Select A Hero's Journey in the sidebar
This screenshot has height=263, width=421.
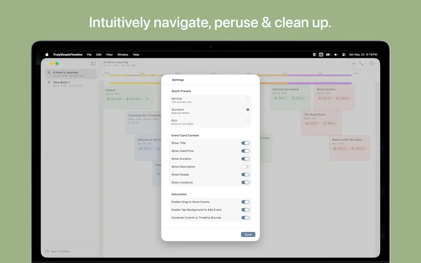(x=71, y=74)
